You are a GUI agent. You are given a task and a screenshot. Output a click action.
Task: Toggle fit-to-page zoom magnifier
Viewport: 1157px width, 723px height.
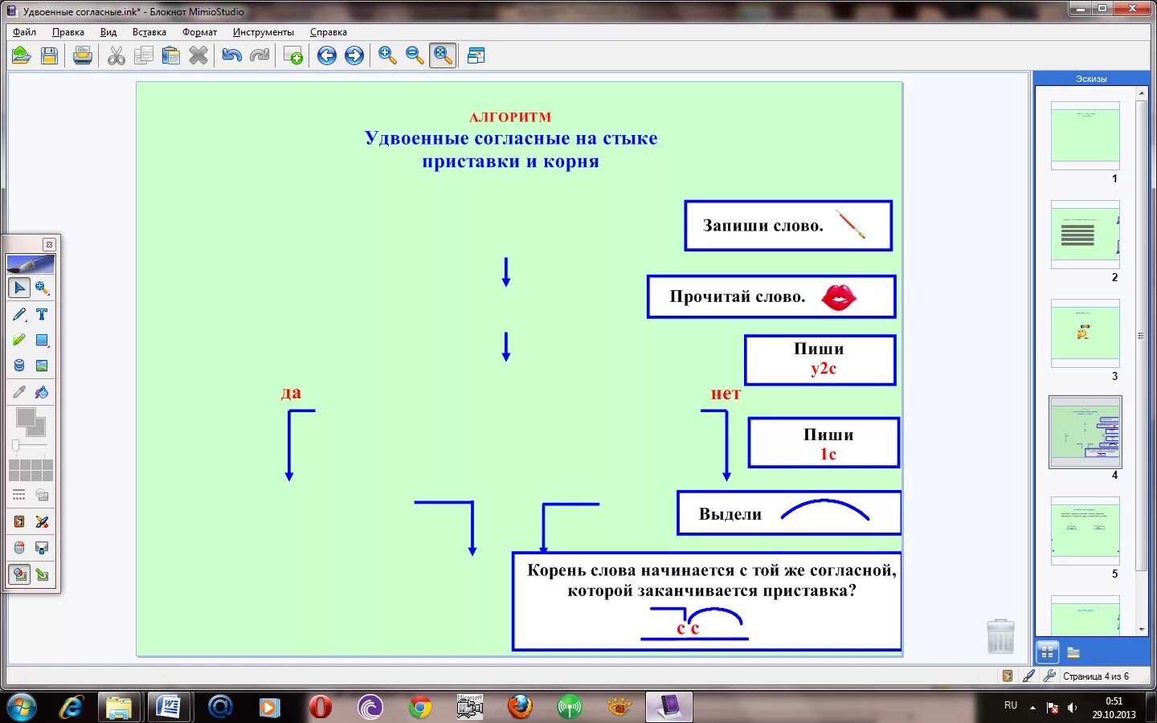coord(443,55)
